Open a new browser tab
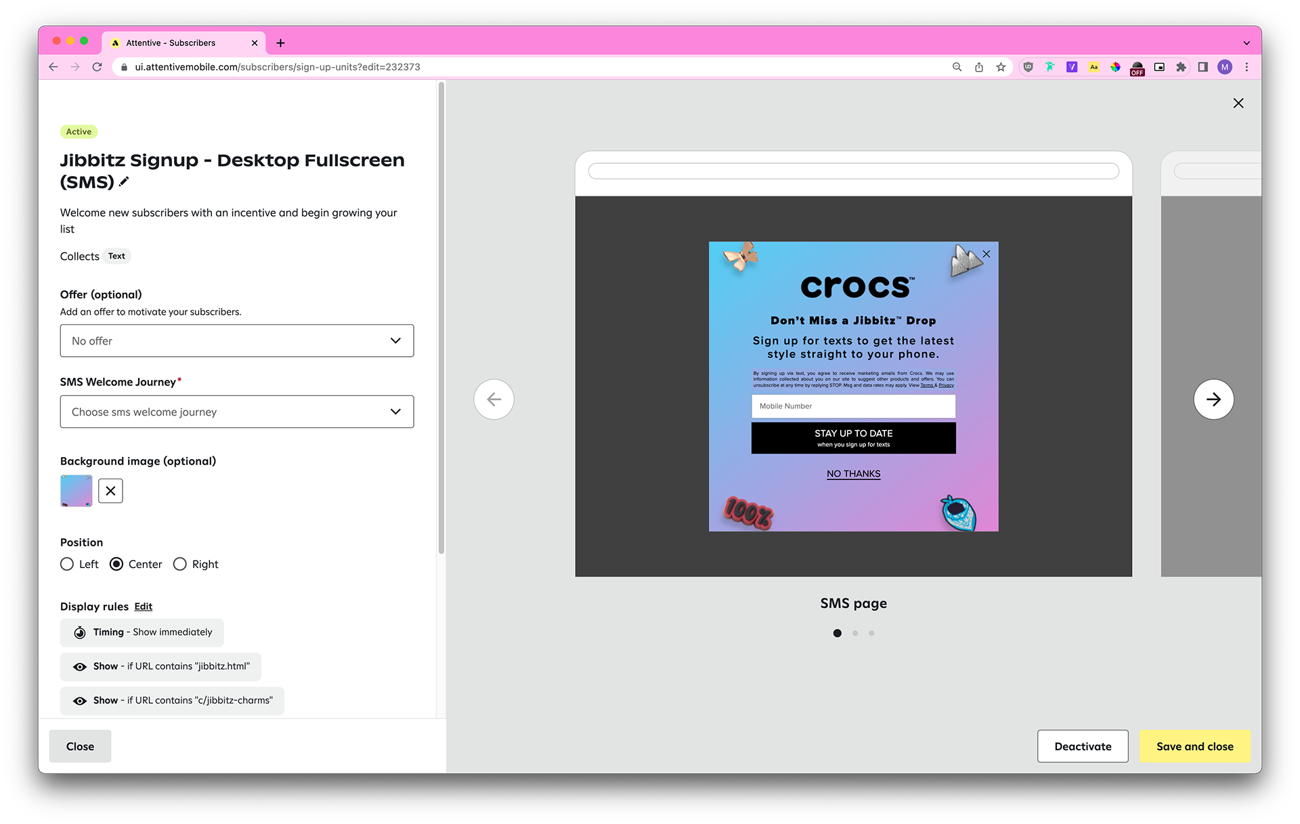Image resolution: width=1300 pixels, height=824 pixels. pos(280,43)
